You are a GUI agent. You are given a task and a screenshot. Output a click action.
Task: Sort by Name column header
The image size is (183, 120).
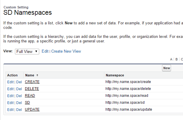click(30, 75)
